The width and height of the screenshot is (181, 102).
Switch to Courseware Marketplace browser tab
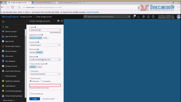pyautogui.click(x=43, y=3)
